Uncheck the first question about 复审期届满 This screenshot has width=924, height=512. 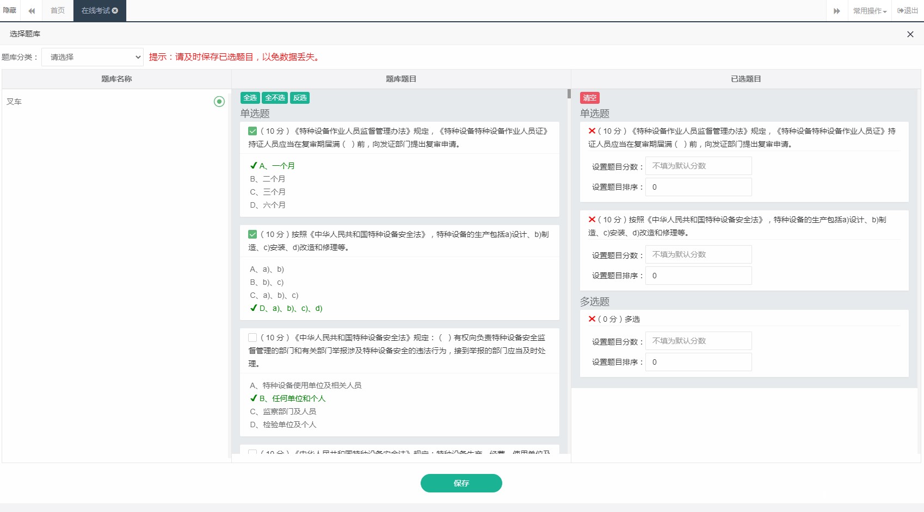(252, 131)
